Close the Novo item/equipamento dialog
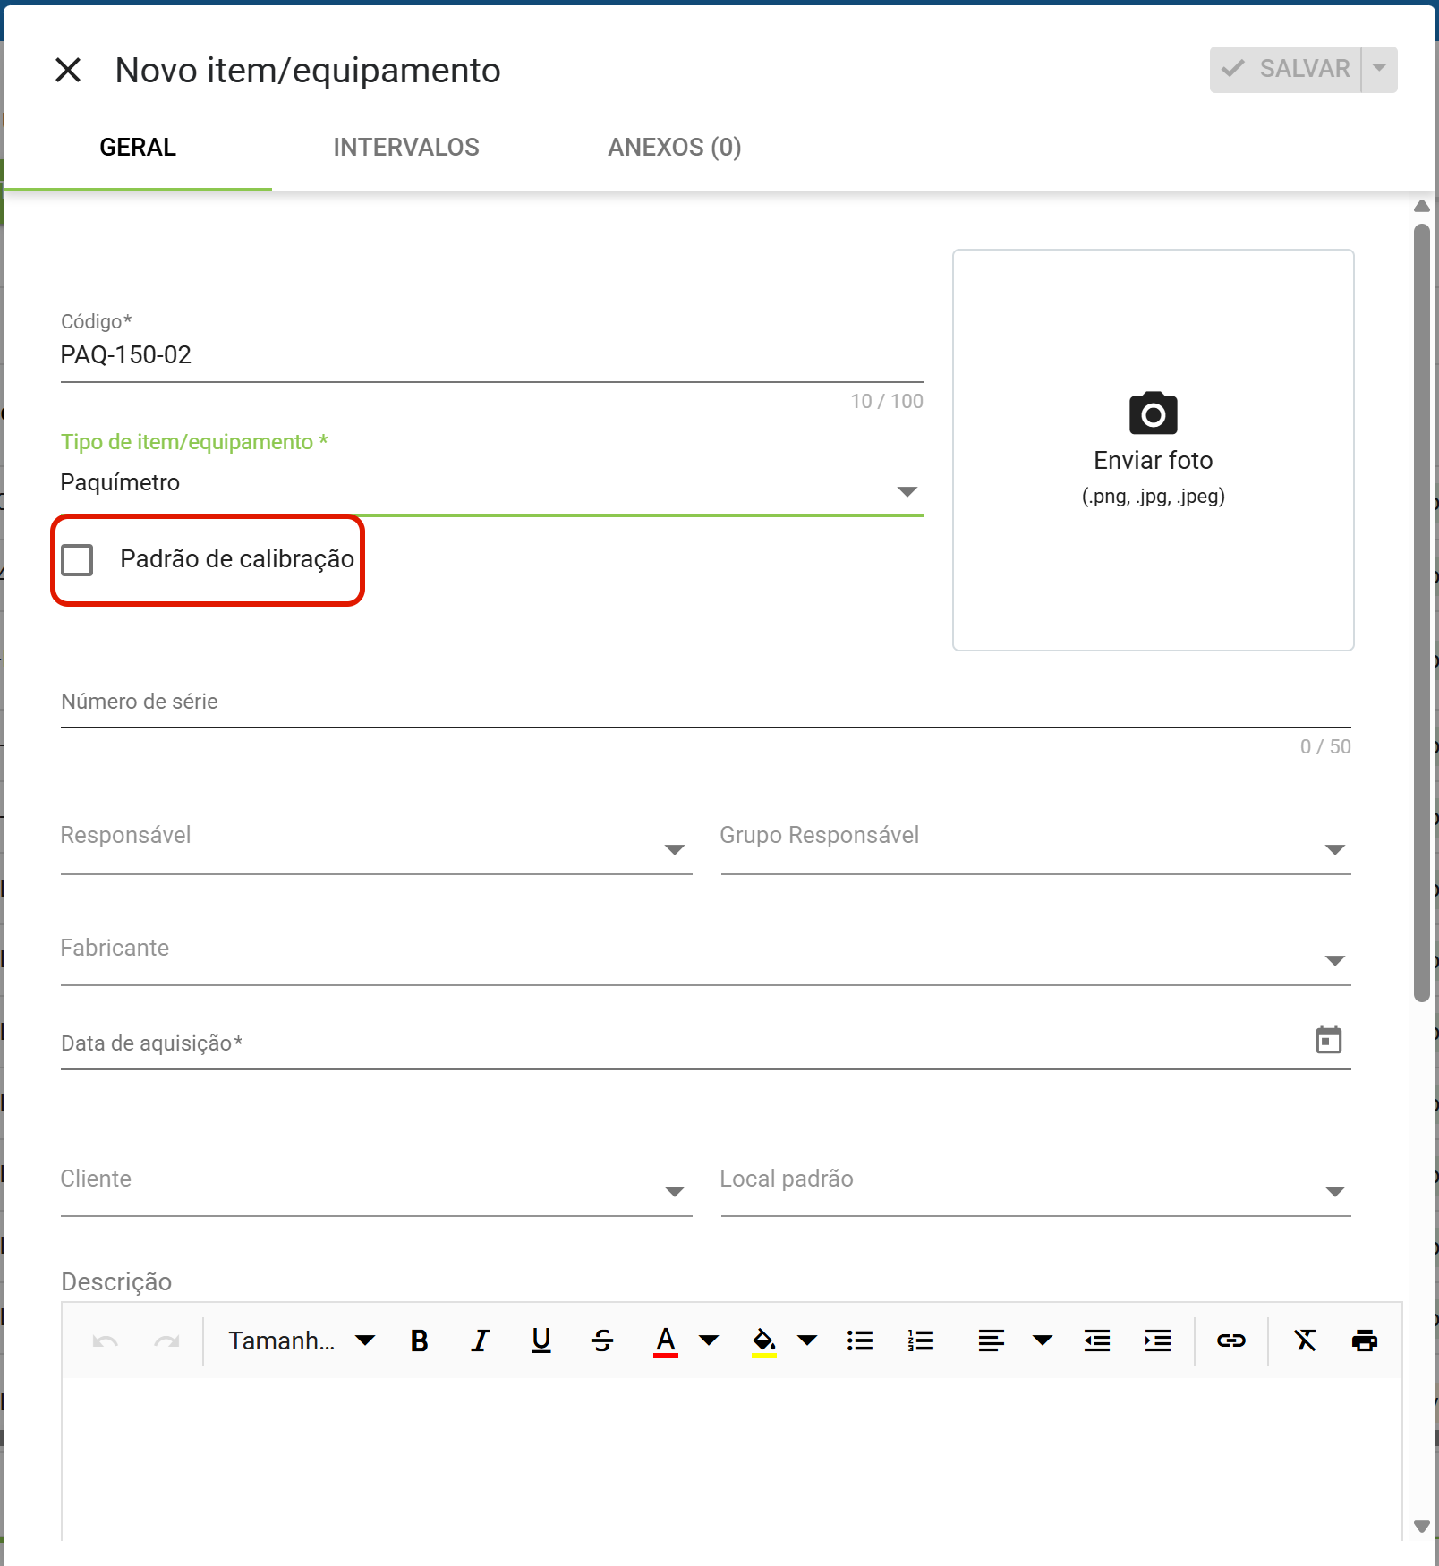Viewport: 1439px width, 1566px height. [68, 70]
